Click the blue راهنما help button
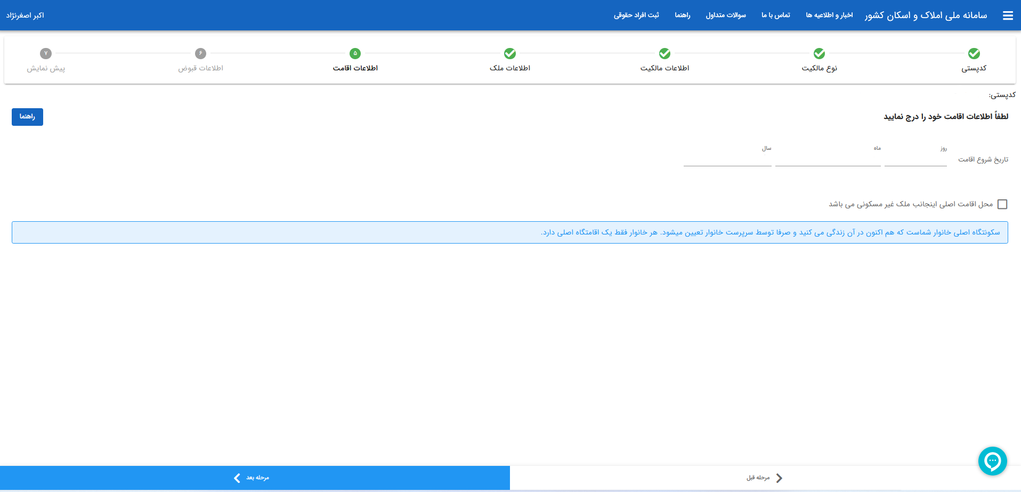This screenshot has height=492, width=1021. pos(27,117)
